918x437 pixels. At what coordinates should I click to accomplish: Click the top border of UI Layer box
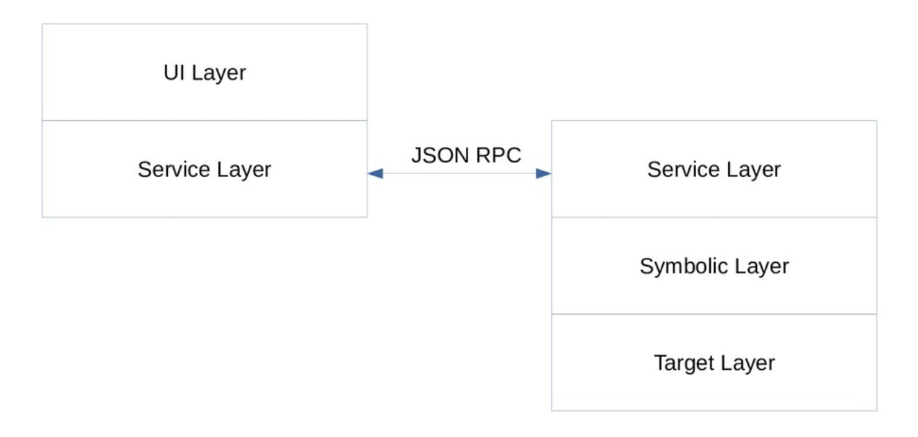pyautogui.click(x=204, y=24)
